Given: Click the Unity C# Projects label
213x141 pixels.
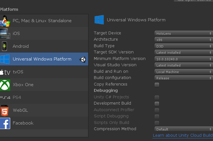Looking at the screenshot, I should click(111, 97).
